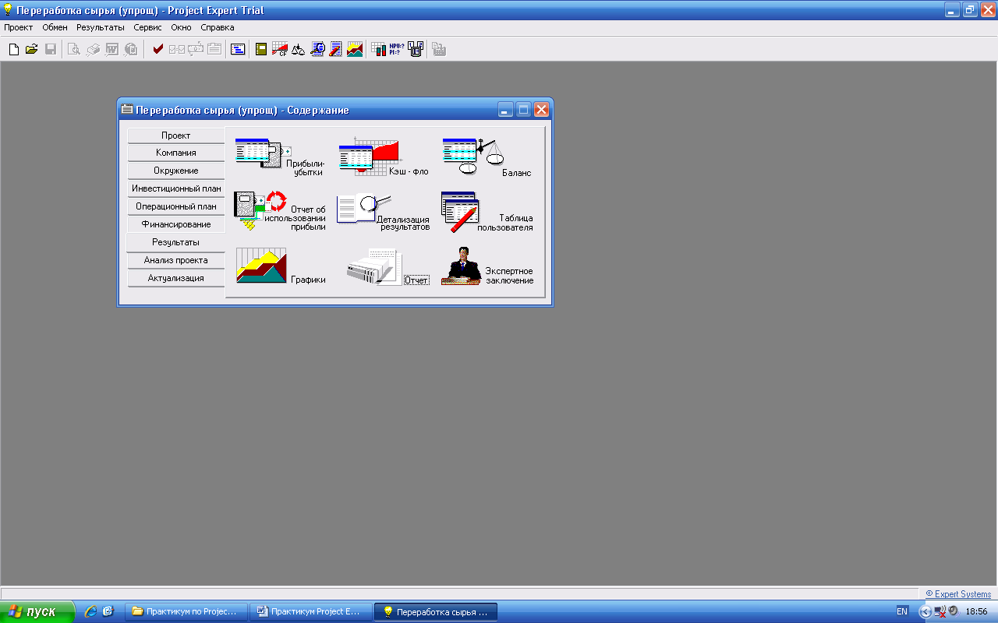The height and width of the screenshot is (623, 998).
Task: Click the red checkmark toolbar icon
Action: point(158,49)
